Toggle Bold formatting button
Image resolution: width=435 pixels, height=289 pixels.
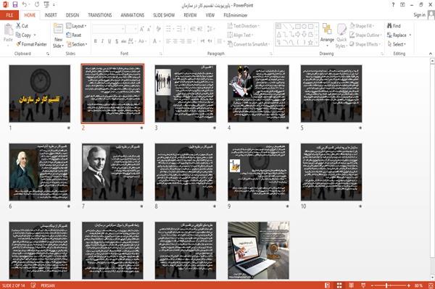(x=96, y=41)
